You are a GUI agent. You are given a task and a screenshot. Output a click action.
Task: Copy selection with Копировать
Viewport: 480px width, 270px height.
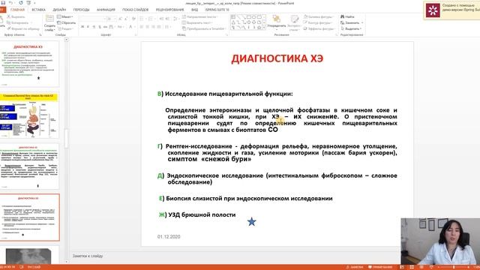(x=18, y=23)
